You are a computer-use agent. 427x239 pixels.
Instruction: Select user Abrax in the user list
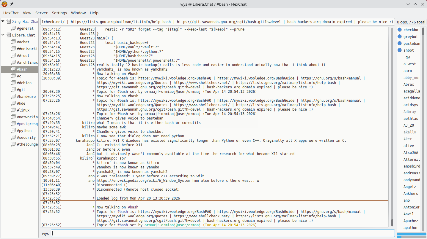[409, 84]
